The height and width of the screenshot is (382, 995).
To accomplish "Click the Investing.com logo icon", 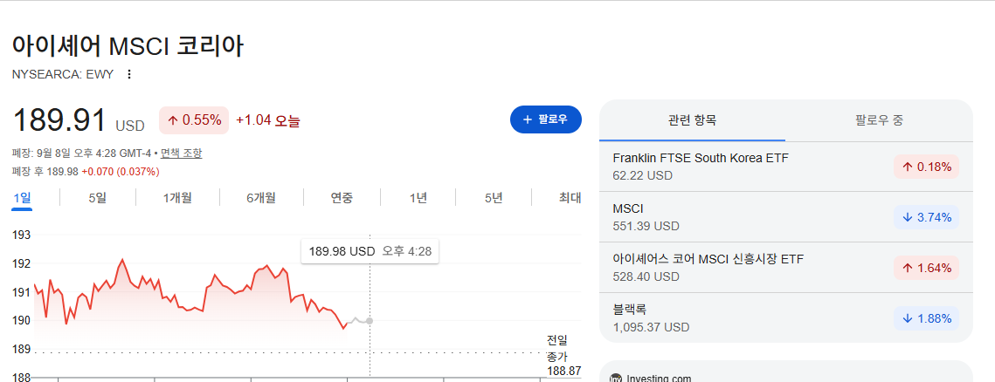I will [615, 379].
